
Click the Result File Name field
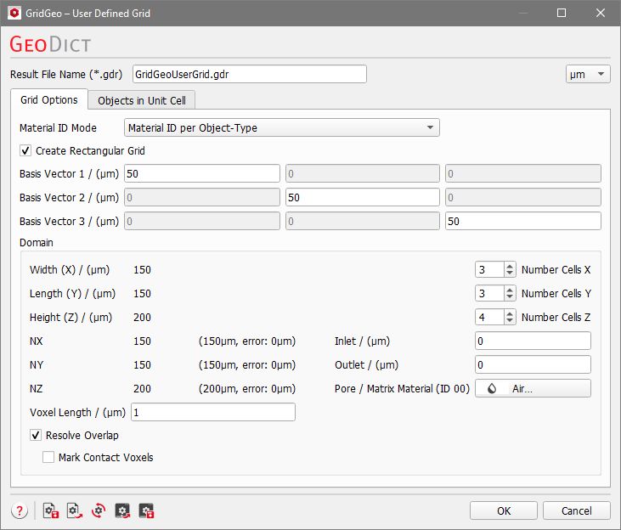pos(250,74)
